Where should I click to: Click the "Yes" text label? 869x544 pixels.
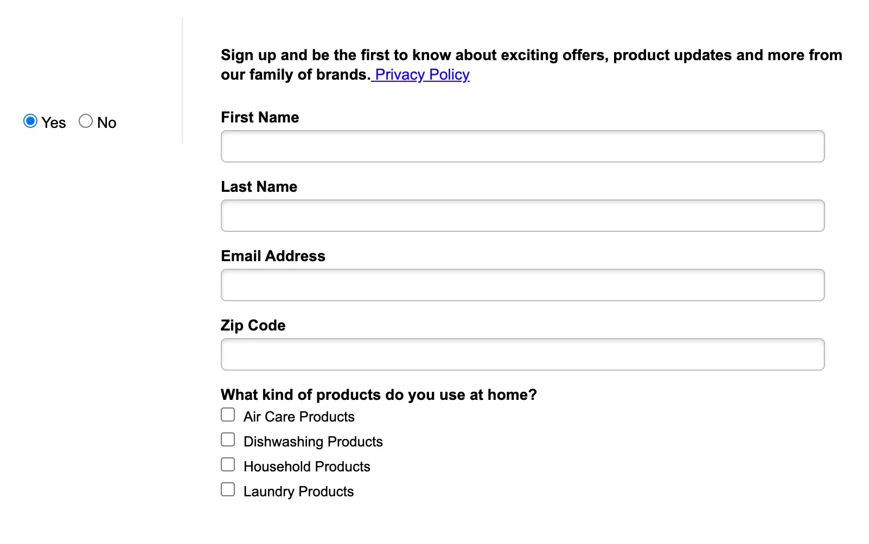coord(53,122)
